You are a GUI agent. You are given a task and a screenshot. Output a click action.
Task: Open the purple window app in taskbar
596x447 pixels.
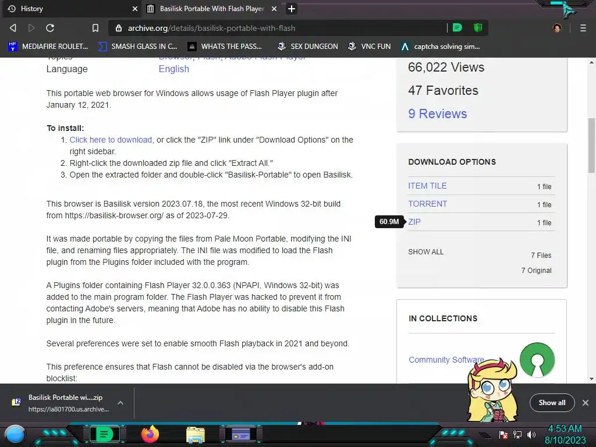coord(241,434)
